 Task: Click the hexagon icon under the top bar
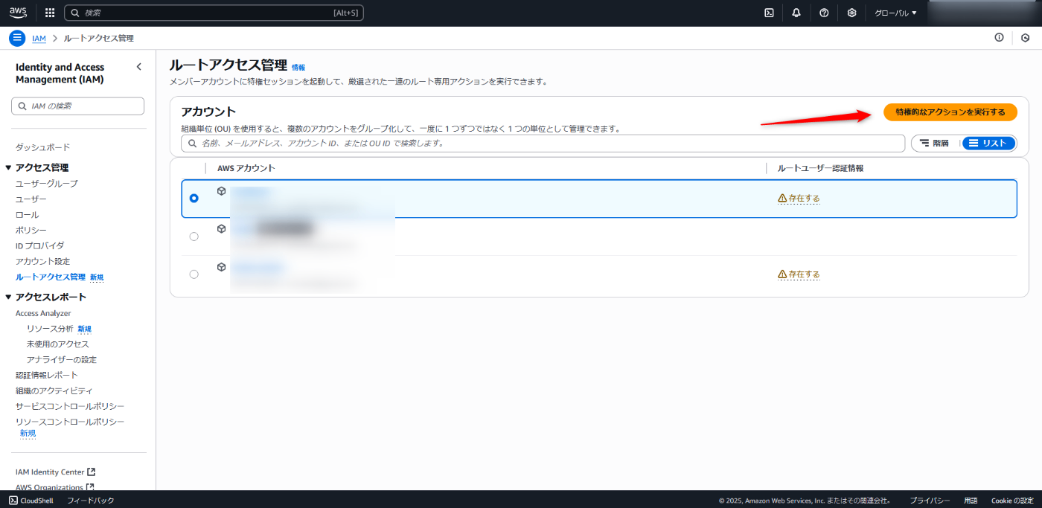1025,38
